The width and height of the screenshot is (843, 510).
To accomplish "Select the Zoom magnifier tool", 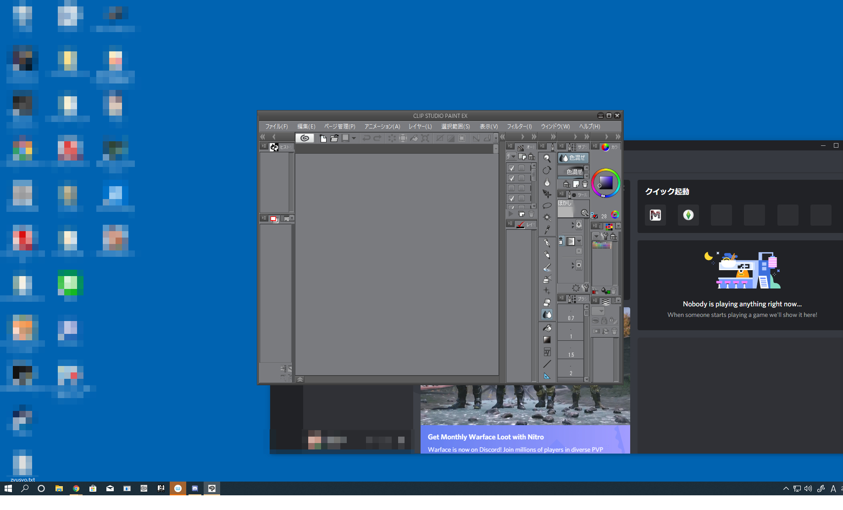I will coord(547,158).
